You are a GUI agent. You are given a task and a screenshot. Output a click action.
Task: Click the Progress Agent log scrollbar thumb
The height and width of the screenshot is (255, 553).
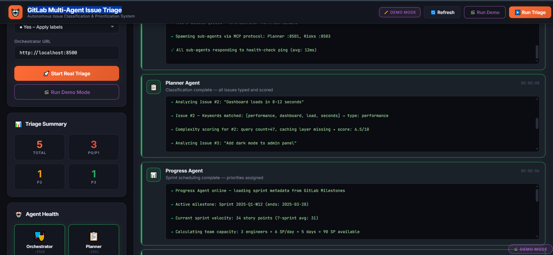click(x=537, y=195)
